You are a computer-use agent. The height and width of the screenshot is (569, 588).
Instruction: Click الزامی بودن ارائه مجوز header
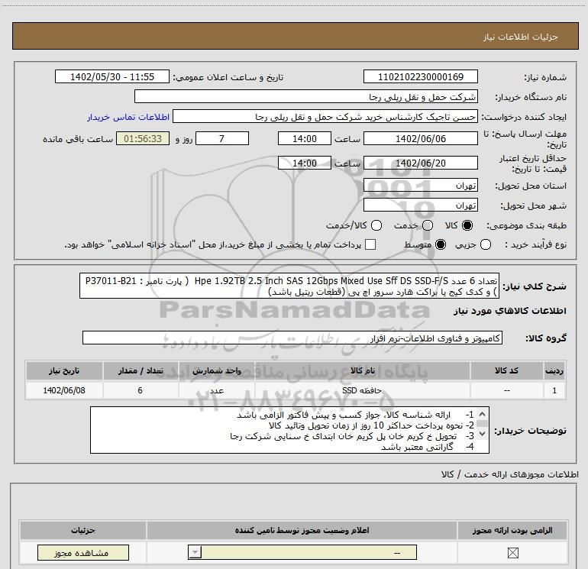coord(512,530)
